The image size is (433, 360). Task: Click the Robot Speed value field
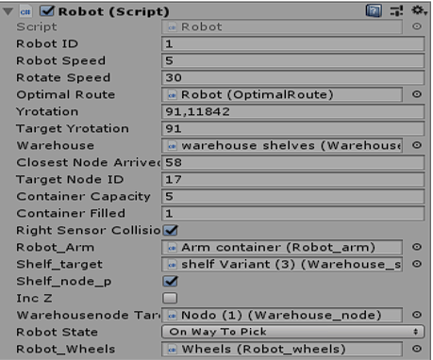(292, 60)
